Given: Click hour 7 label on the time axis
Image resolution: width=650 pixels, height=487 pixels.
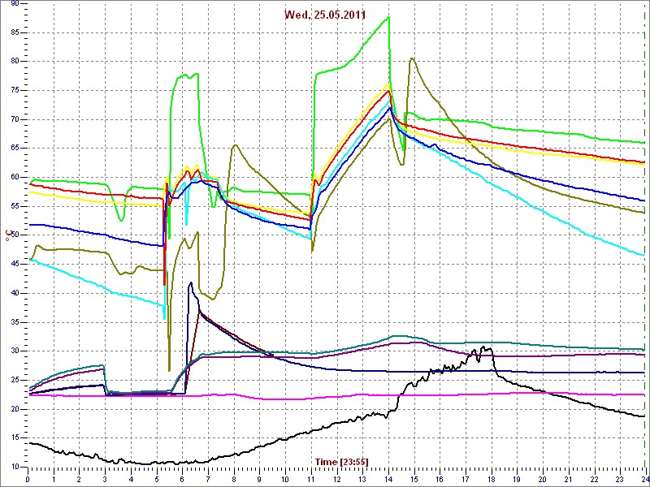Looking at the screenshot, I should pyautogui.click(x=208, y=479).
